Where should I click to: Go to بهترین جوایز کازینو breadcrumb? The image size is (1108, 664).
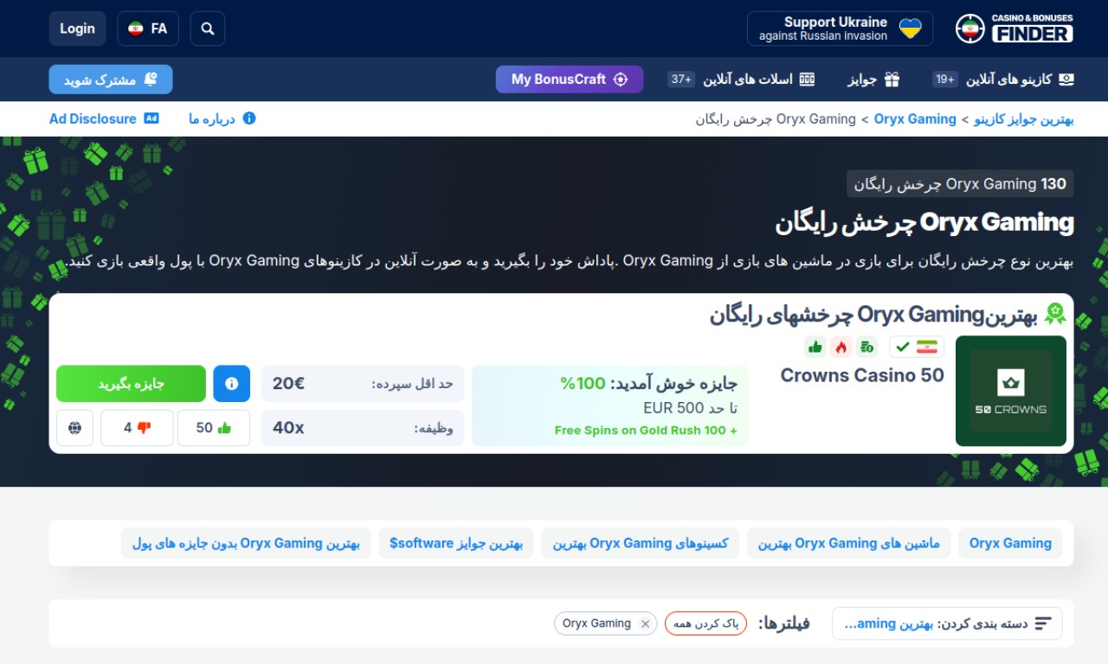1024,119
